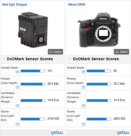Open the Red Epic Dragon title link
Screen dimensions: 131x136
click(14, 5)
